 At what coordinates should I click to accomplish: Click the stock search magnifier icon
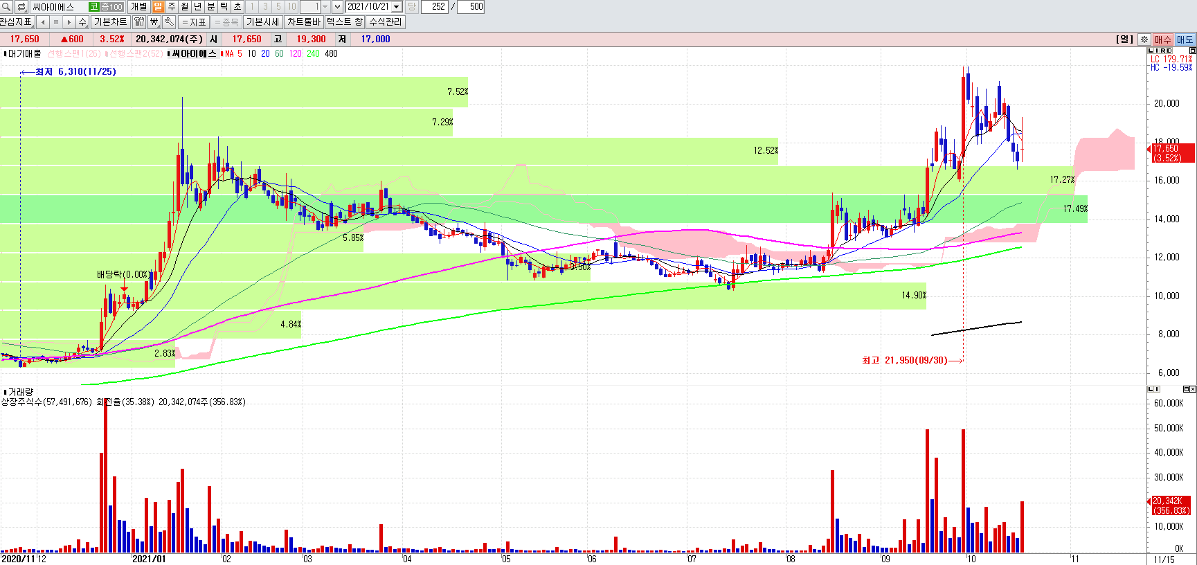(6, 7)
